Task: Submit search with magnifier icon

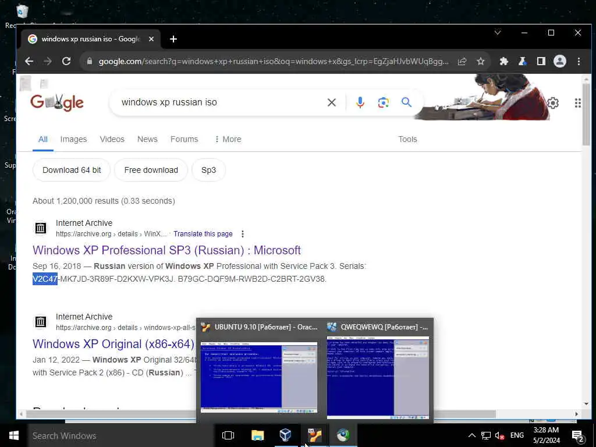Action: click(x=406, y=102)
